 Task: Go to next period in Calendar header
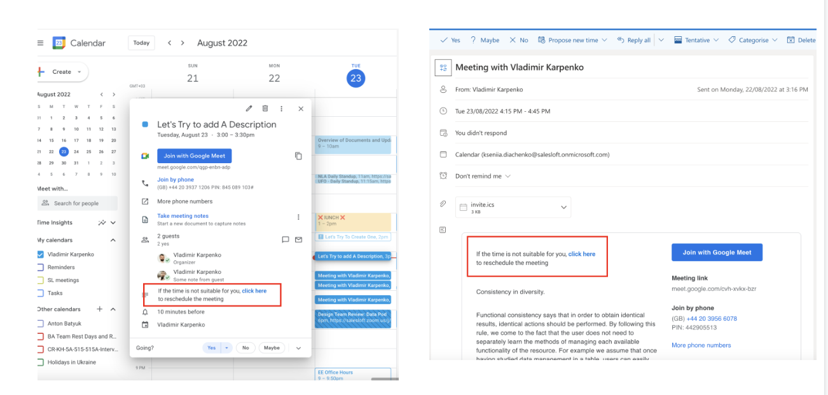point(183,43)
